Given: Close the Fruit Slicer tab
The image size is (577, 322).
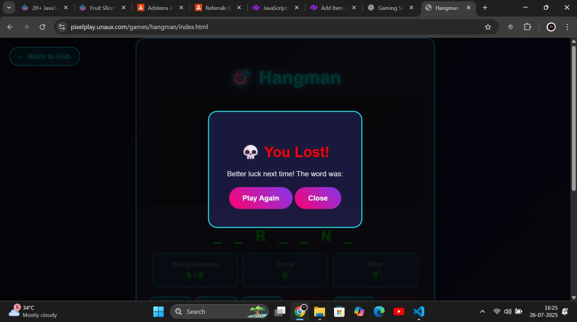Looking at the screenshot, I should click(x=124, y=8).
